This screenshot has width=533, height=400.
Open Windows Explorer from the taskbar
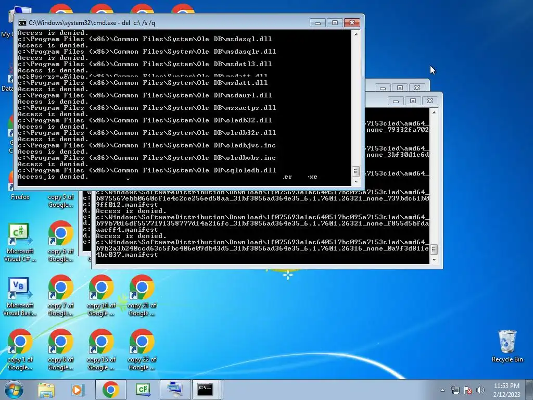click(x=46, y=390)
